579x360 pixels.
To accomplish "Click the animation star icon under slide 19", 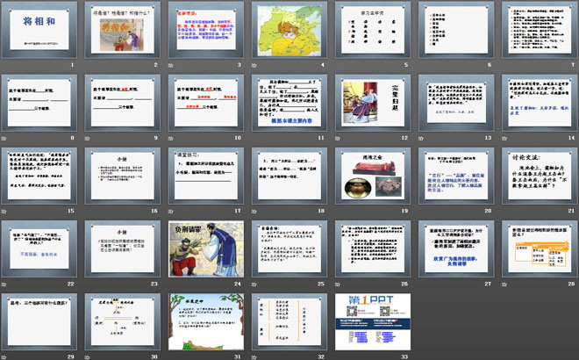I will tap(337, 211).
